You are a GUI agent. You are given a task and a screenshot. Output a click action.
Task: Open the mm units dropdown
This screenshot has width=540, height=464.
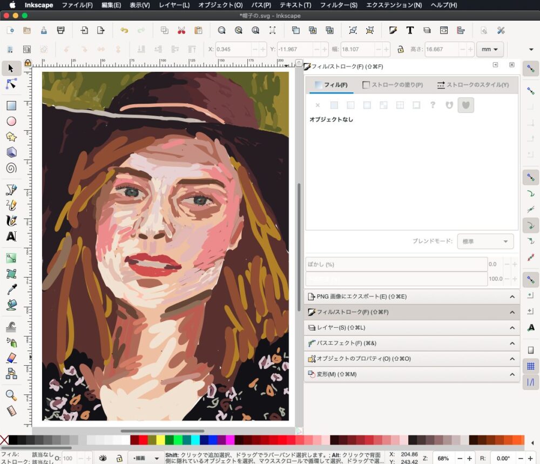coord(489,49)
